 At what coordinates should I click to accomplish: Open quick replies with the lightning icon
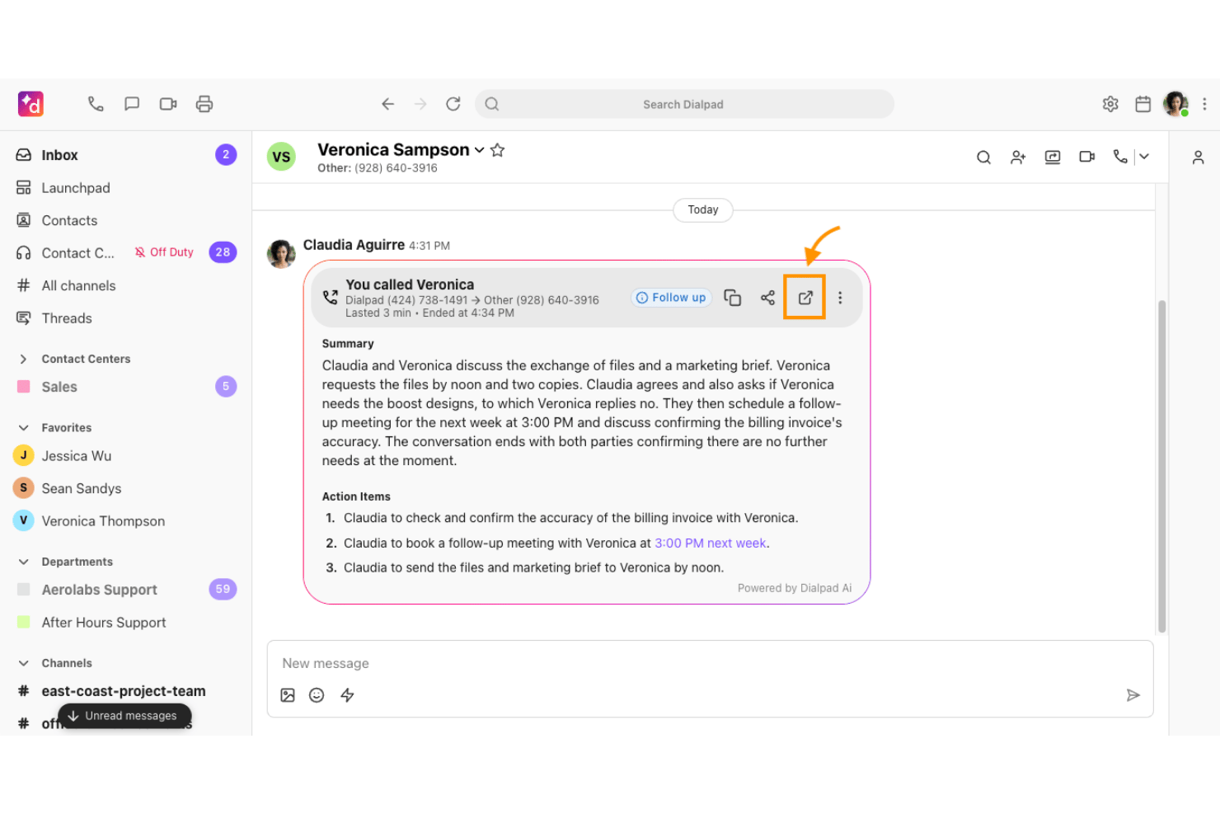[347, 695]
